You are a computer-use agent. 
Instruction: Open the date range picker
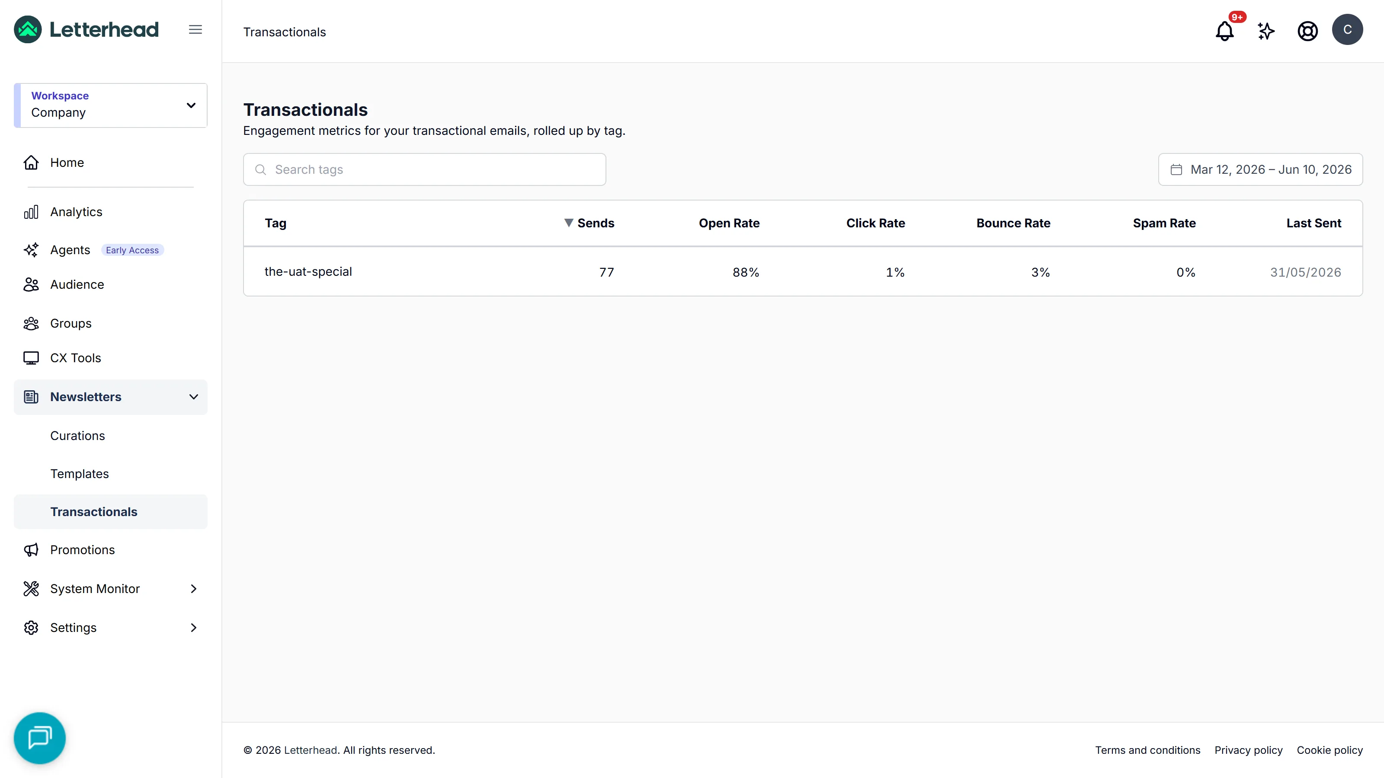point(1260,170)
